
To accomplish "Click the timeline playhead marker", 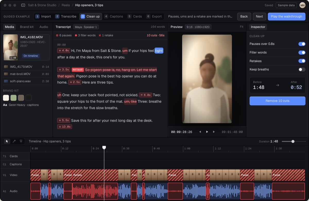I will pos(104,148).
